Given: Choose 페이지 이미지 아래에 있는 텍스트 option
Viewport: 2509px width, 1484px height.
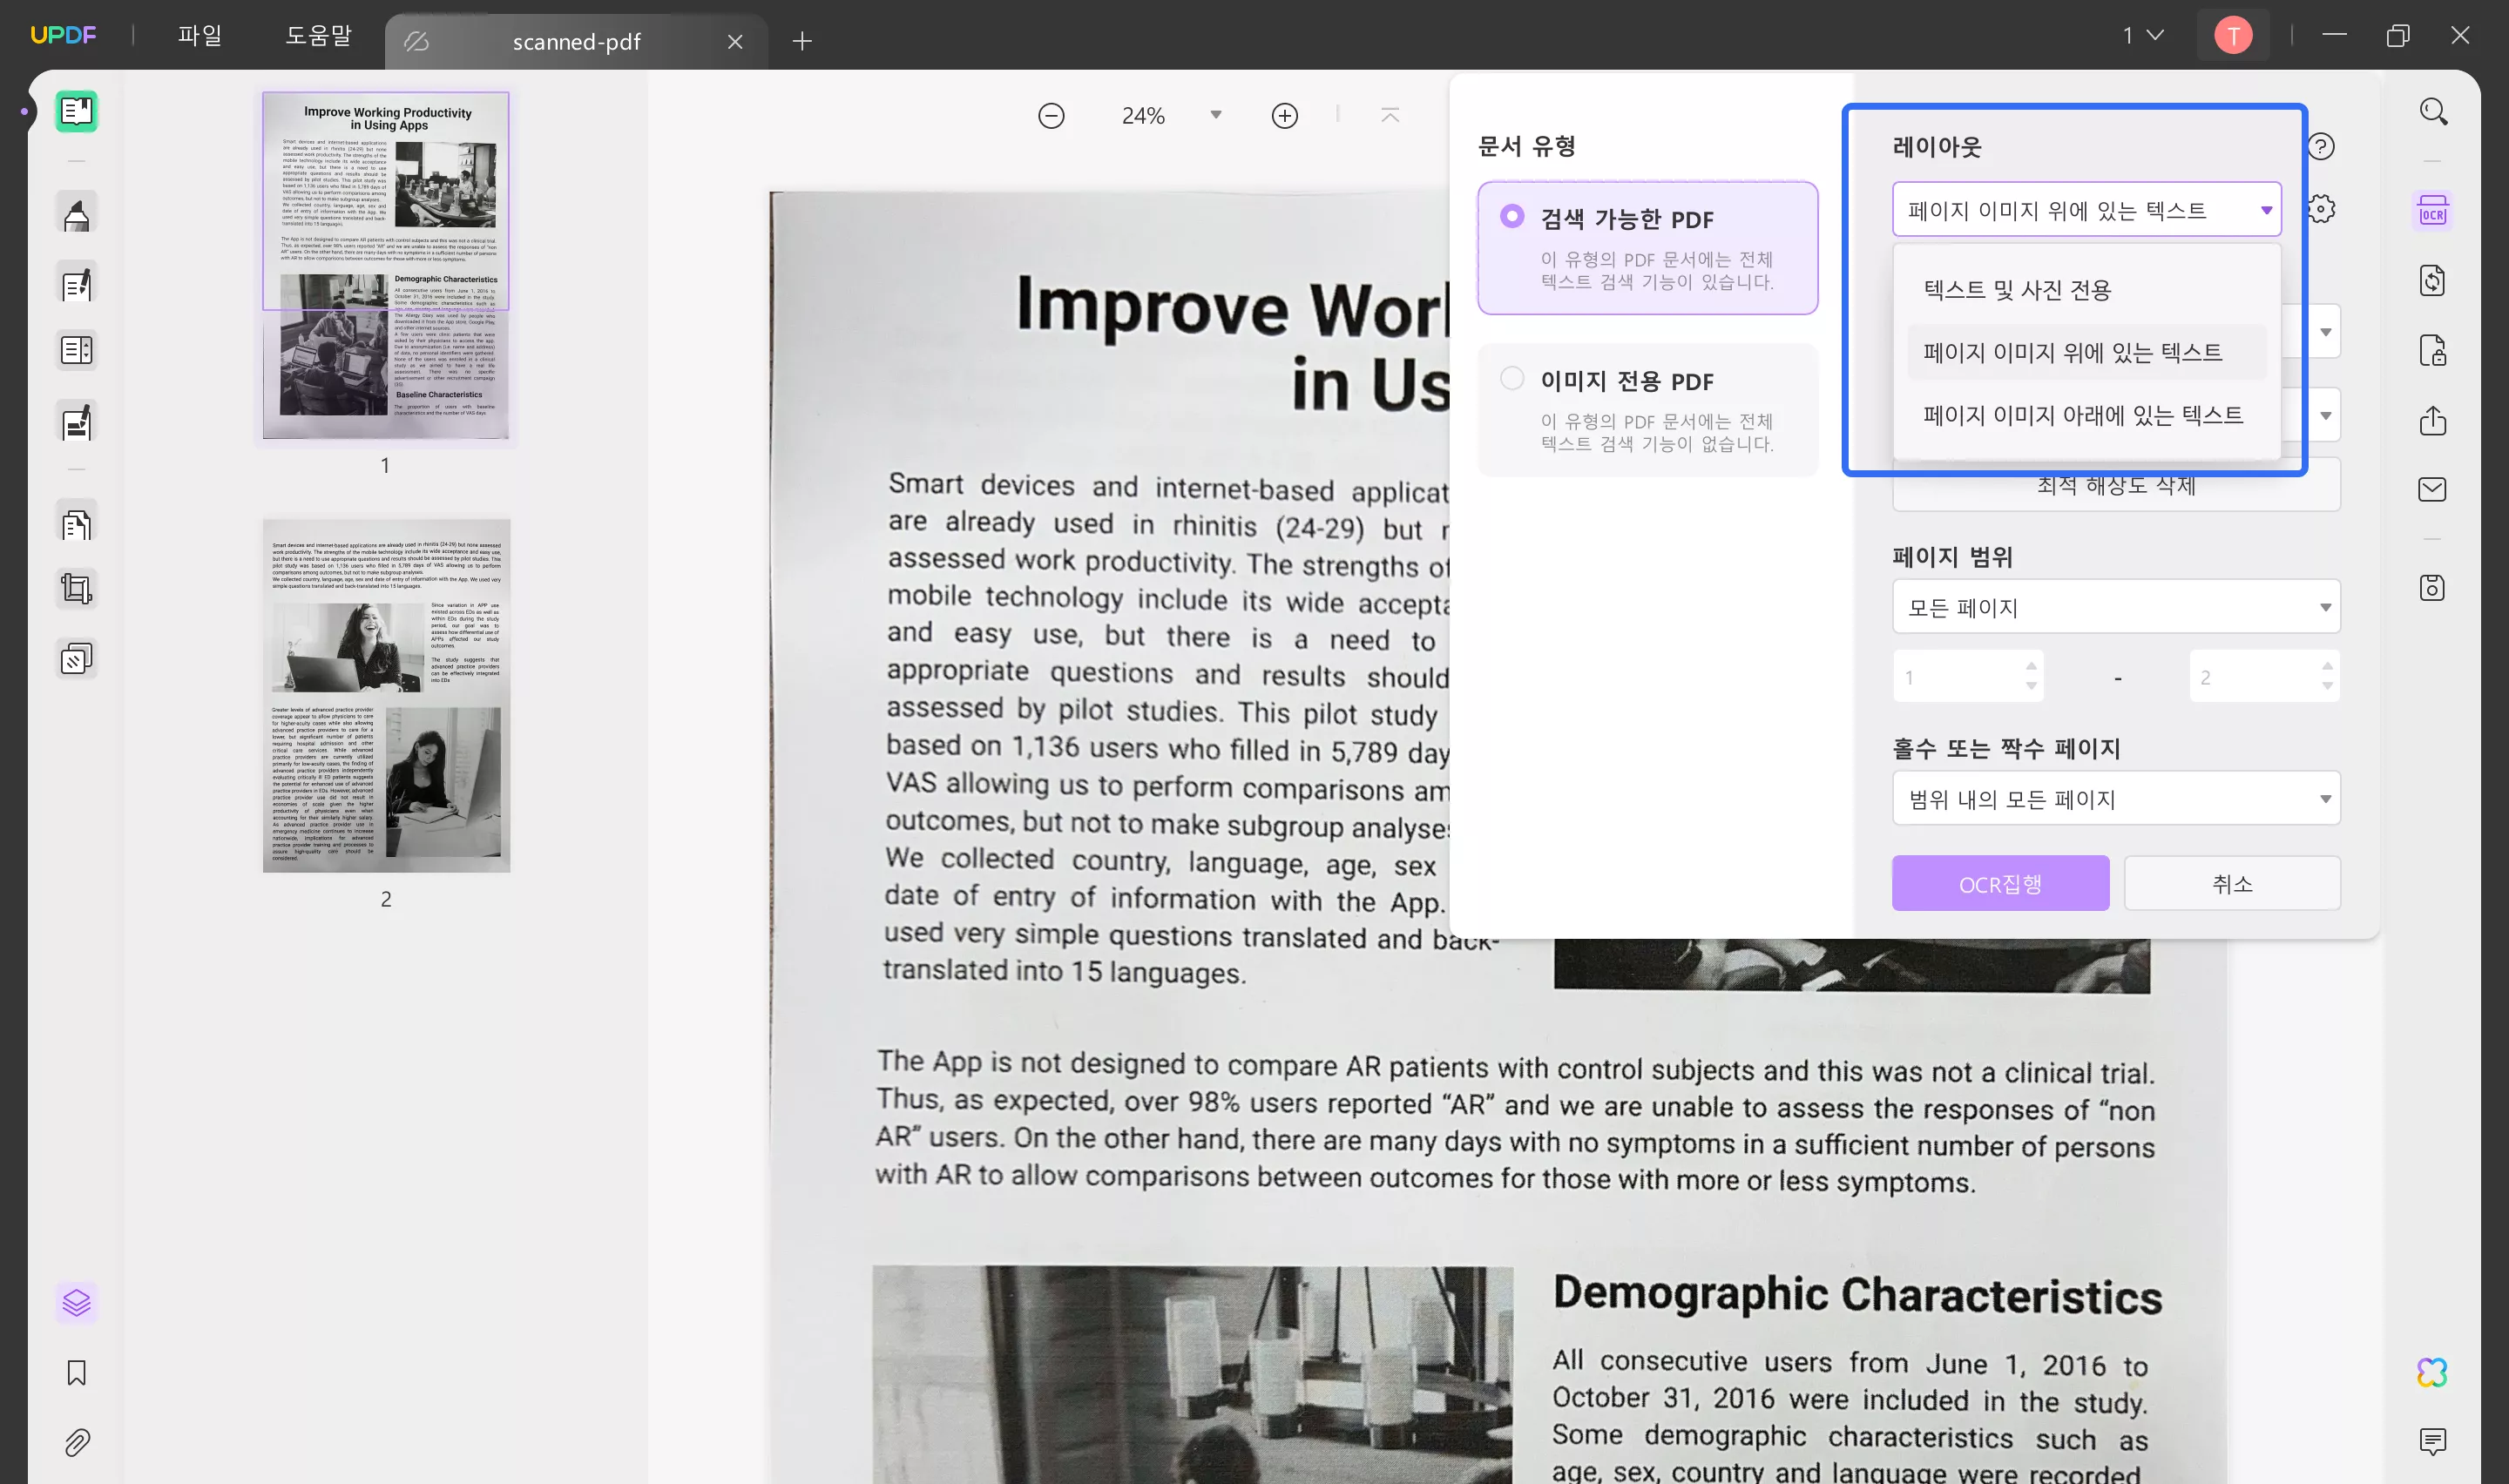Looking at the screenshot, I should pos(2082,415).
